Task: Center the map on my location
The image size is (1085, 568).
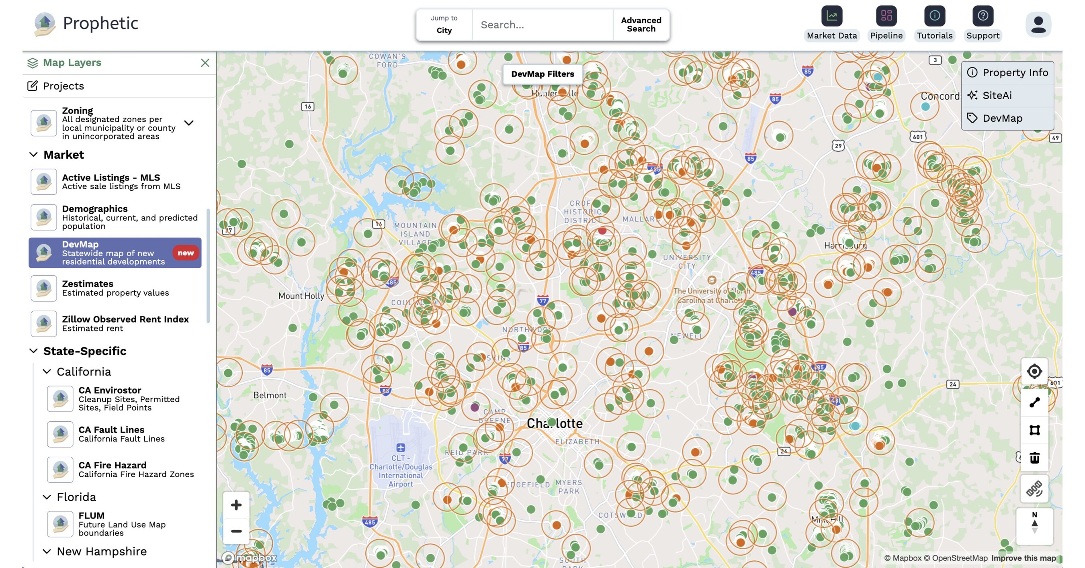Action: pos(1034,371)
